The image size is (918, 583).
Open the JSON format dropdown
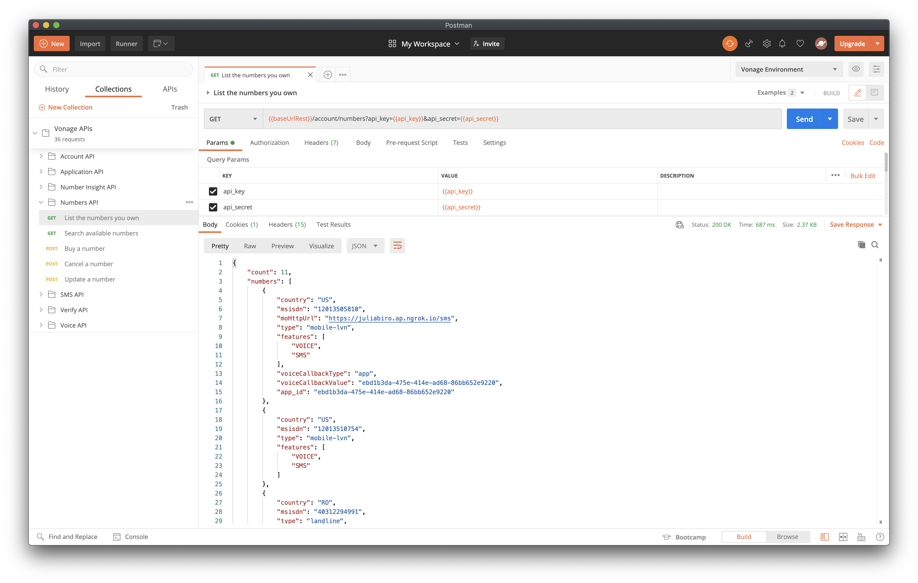coord(365,246)
